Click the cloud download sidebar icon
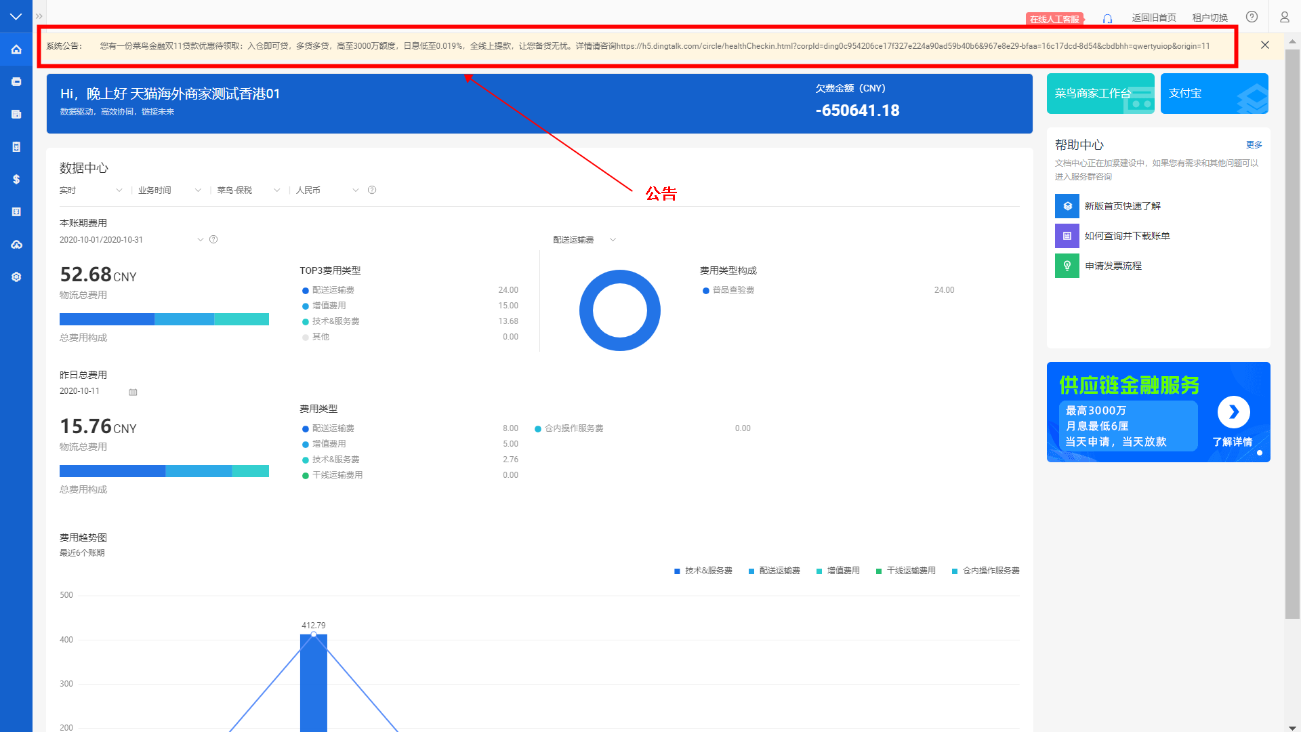The height and width of the screenshot is (732, 1301). click(x=16, y=245)
